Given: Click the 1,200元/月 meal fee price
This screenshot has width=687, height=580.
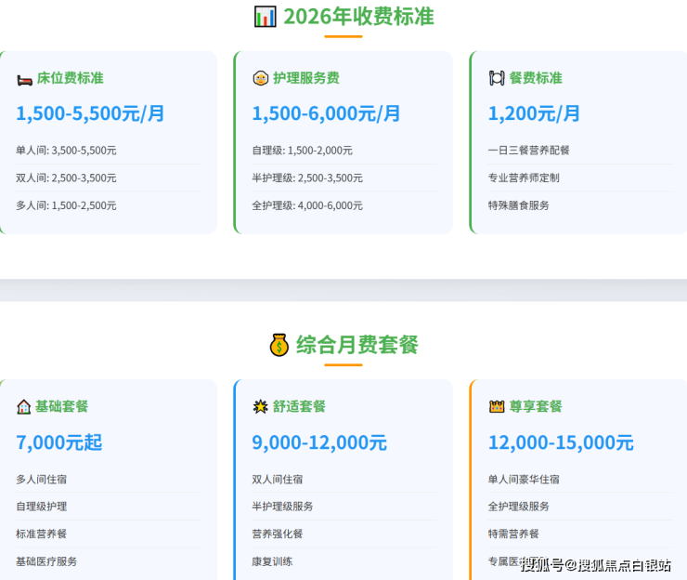Looking at the screenshot, I should coord(534,113).
